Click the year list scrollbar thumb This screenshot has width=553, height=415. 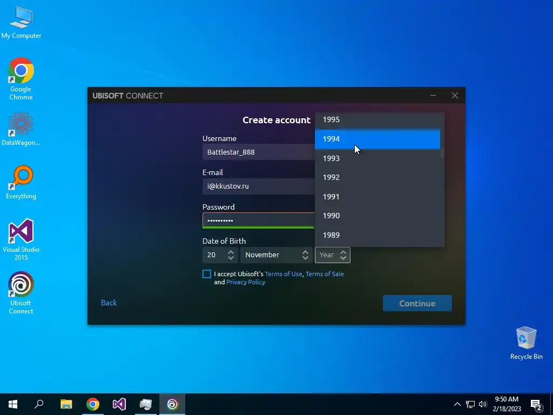pyautogui.click(x=442, y=153)
